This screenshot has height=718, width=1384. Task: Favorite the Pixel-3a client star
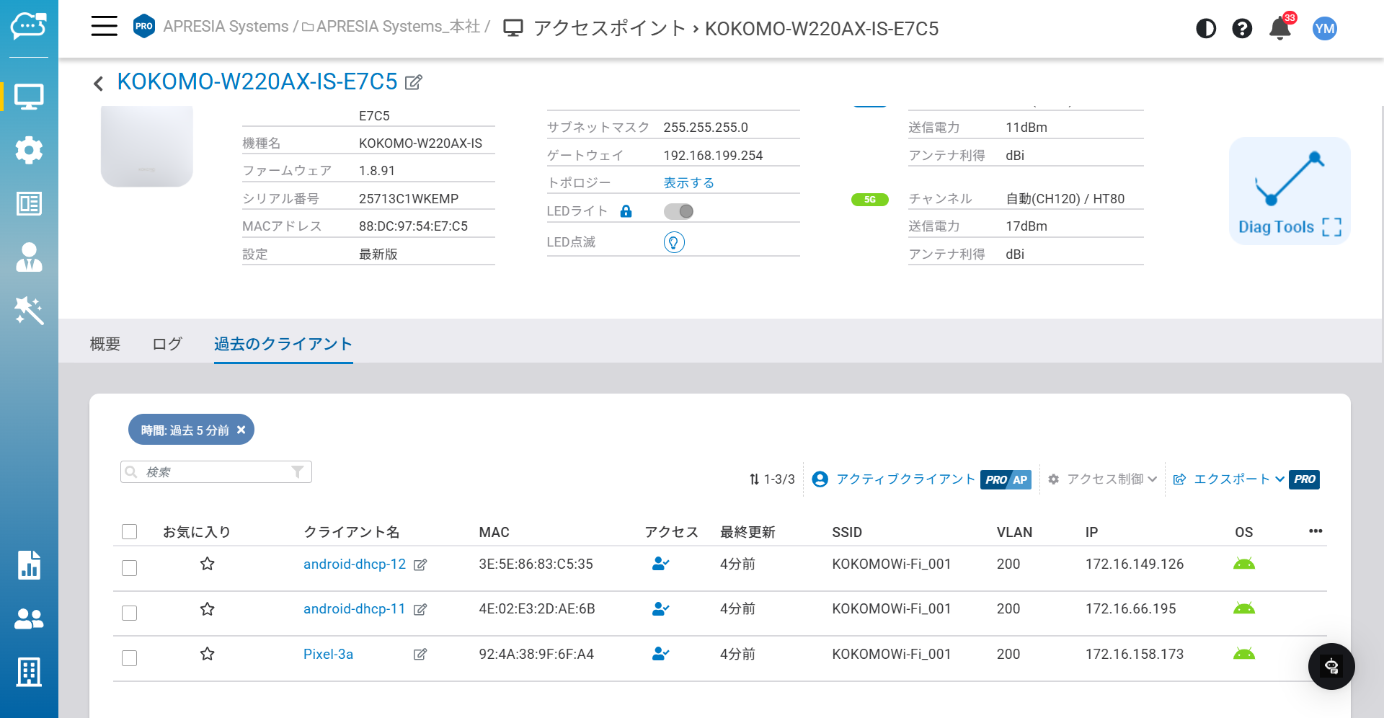click(207, 654)
